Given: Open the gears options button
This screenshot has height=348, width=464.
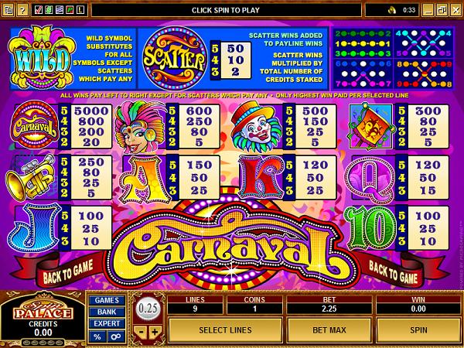Looking at the screenshot, I should point(116,336).
